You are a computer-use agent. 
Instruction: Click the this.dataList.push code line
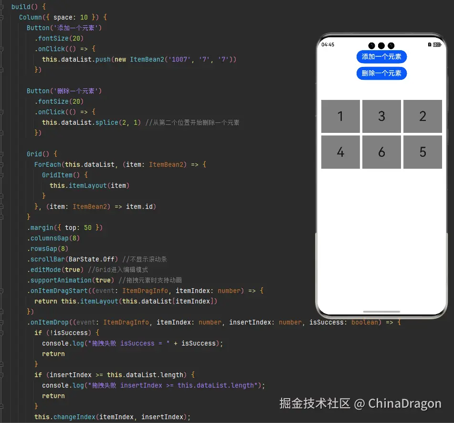point(139,59)
